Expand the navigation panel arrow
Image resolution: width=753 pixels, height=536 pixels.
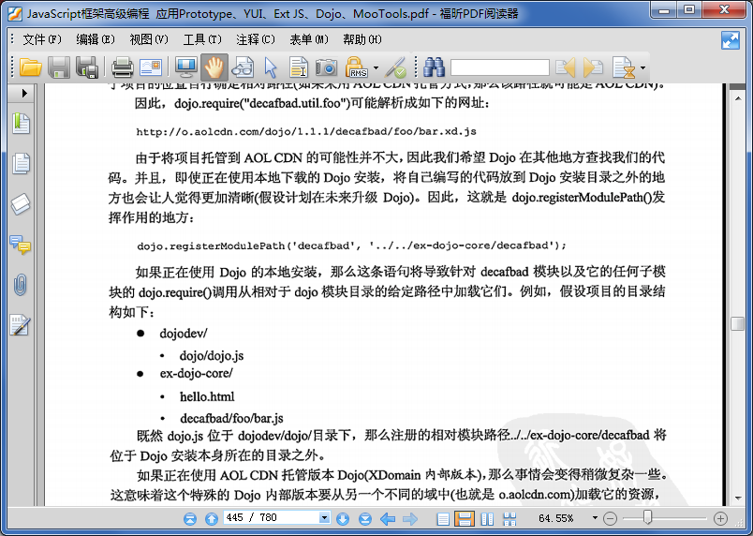pos(24,93)
